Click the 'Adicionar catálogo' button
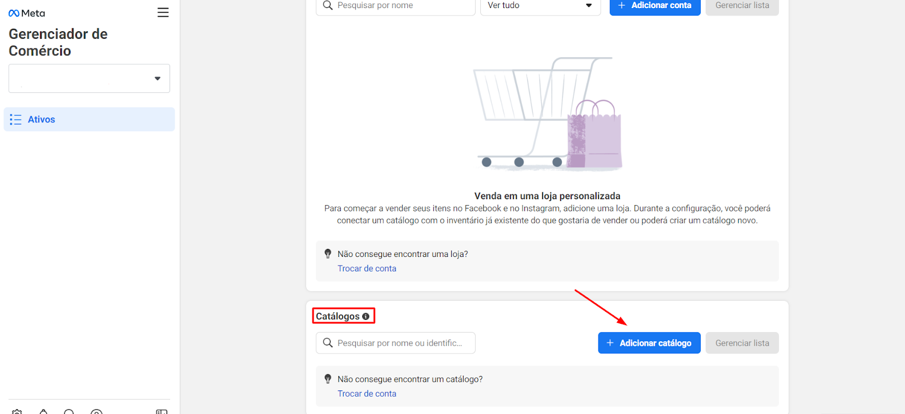Viewport: 905px width, 414px height. point(649,343)
